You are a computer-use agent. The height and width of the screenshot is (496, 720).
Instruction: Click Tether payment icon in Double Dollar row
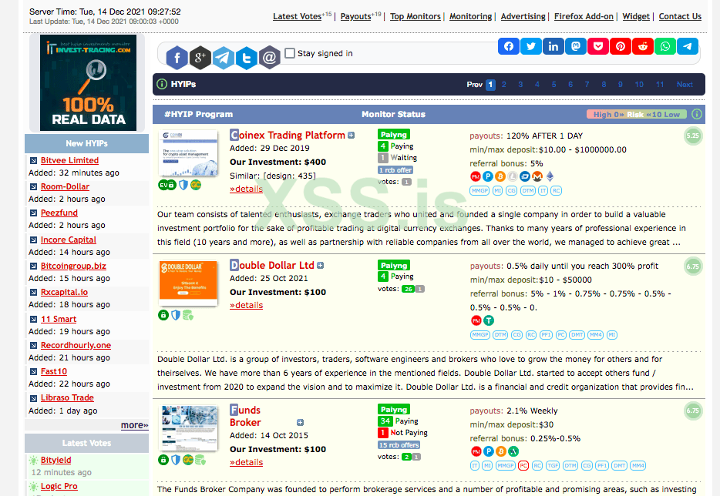point(489,320)
